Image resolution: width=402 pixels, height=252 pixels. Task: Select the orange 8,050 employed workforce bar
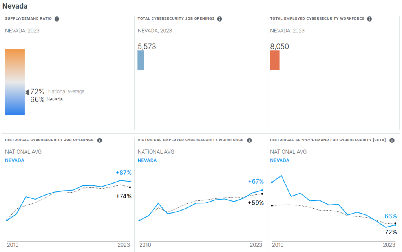275,60
